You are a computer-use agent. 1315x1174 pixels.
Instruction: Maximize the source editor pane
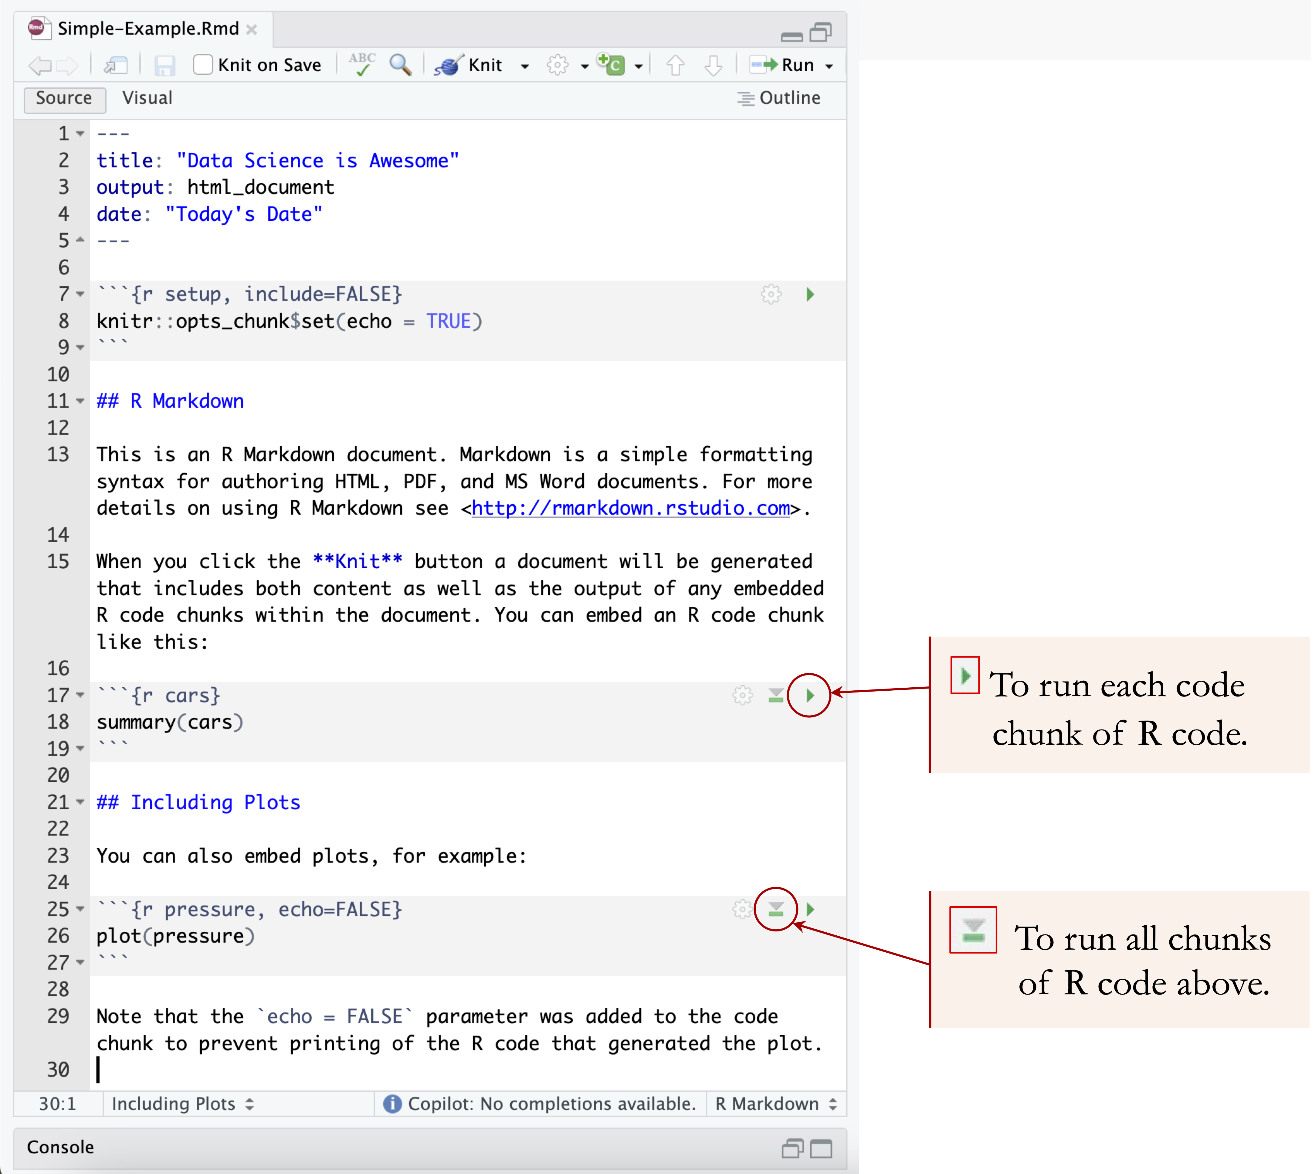pyautogui.click(x=821, y=32)
